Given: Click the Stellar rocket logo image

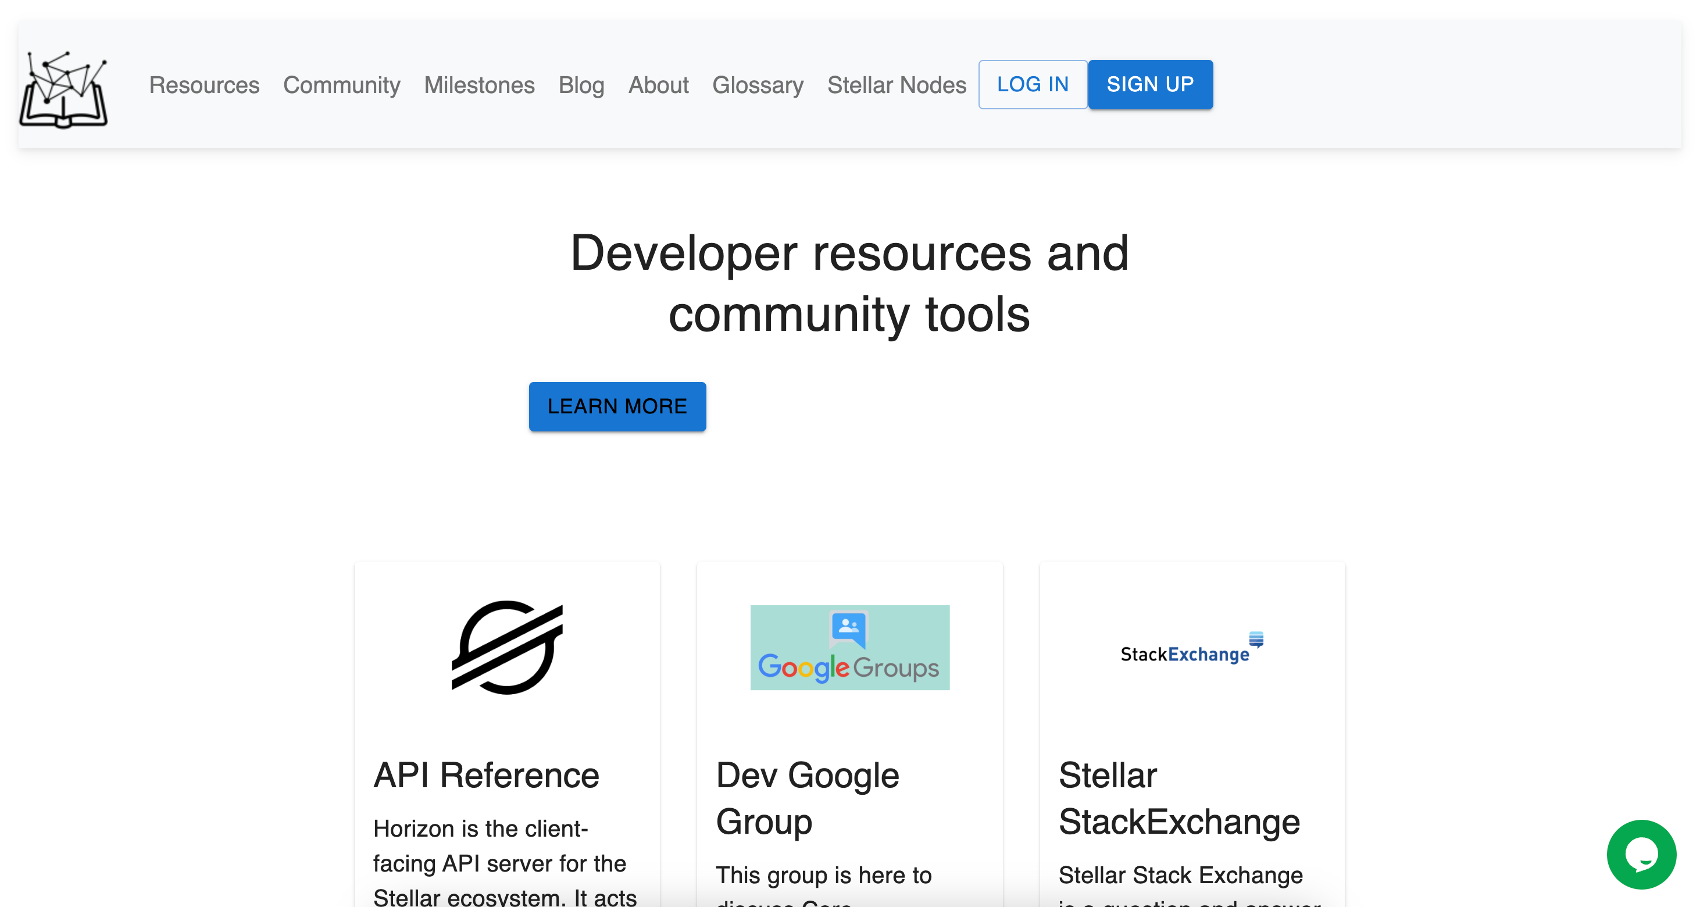Looking at the screenshot, I should [507, 647].
